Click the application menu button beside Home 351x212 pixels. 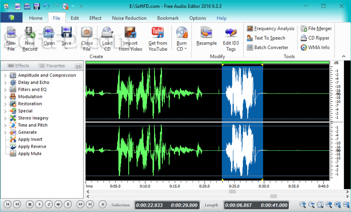(11, 17)
